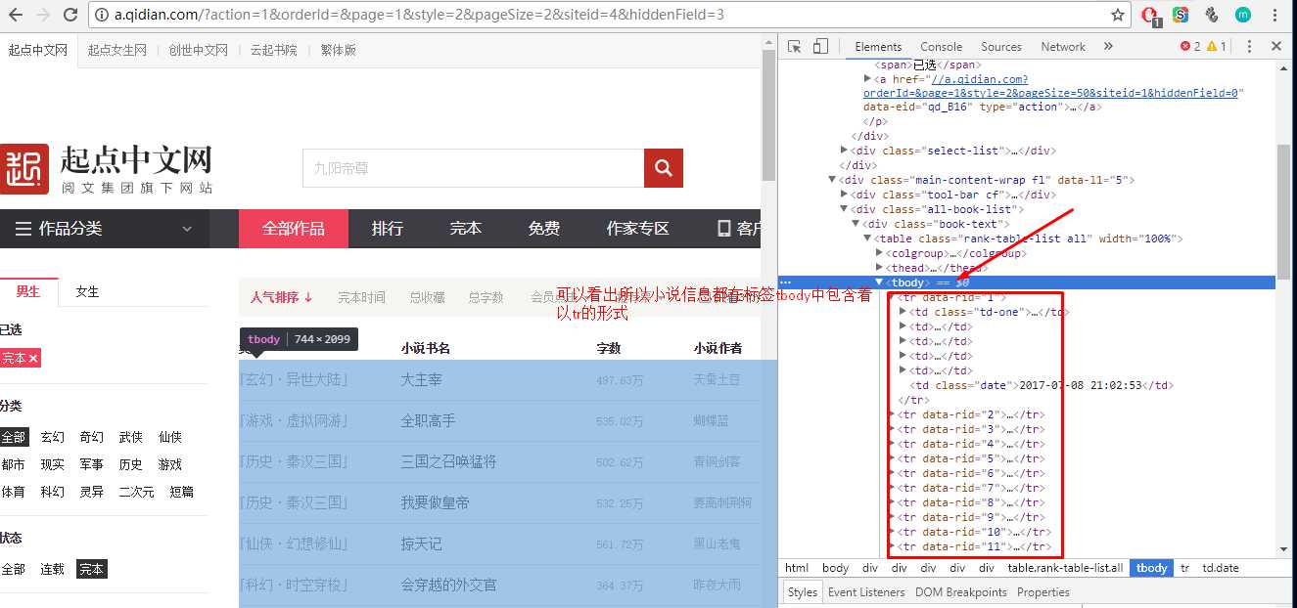Go forward with the browser forward arrow
This screenshot has width=1297, height=608.
click(x=43, y=15)
